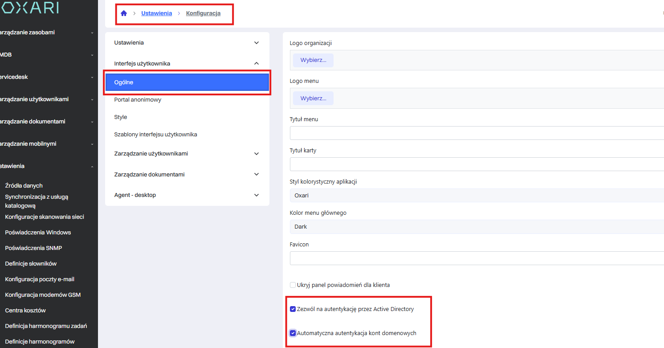Open the Kolor menu głównego dropdown
Image resolution: width=664 pixels, height=348 pixels.
point(477,226)
